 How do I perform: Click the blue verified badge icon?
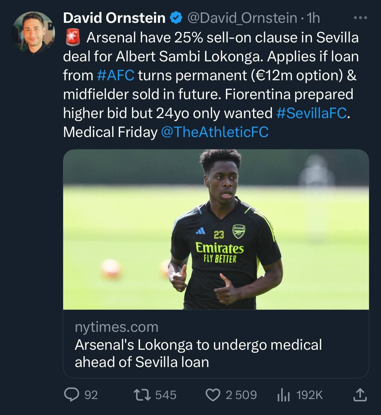click(x=176, y=18)
